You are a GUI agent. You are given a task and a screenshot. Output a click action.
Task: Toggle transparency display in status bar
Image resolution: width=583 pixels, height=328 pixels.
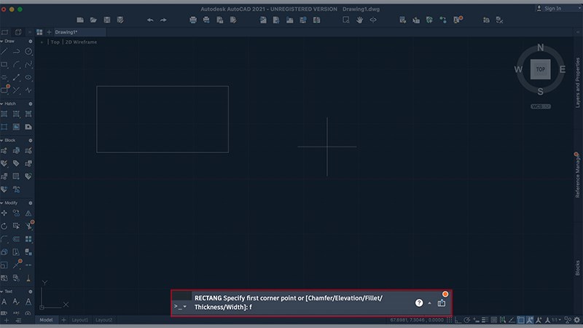pyautogui.click(x=494, y=320)
